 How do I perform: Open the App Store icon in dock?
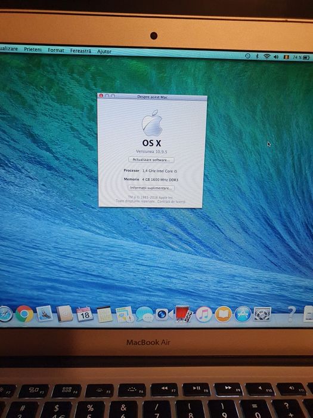243,314
